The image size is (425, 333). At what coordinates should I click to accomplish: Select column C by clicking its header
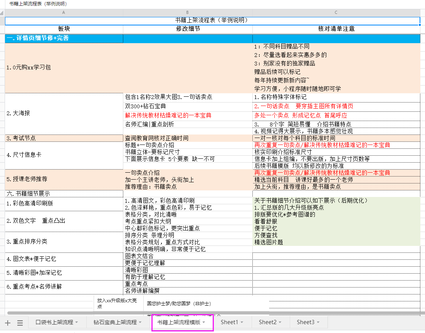[336, 12]
